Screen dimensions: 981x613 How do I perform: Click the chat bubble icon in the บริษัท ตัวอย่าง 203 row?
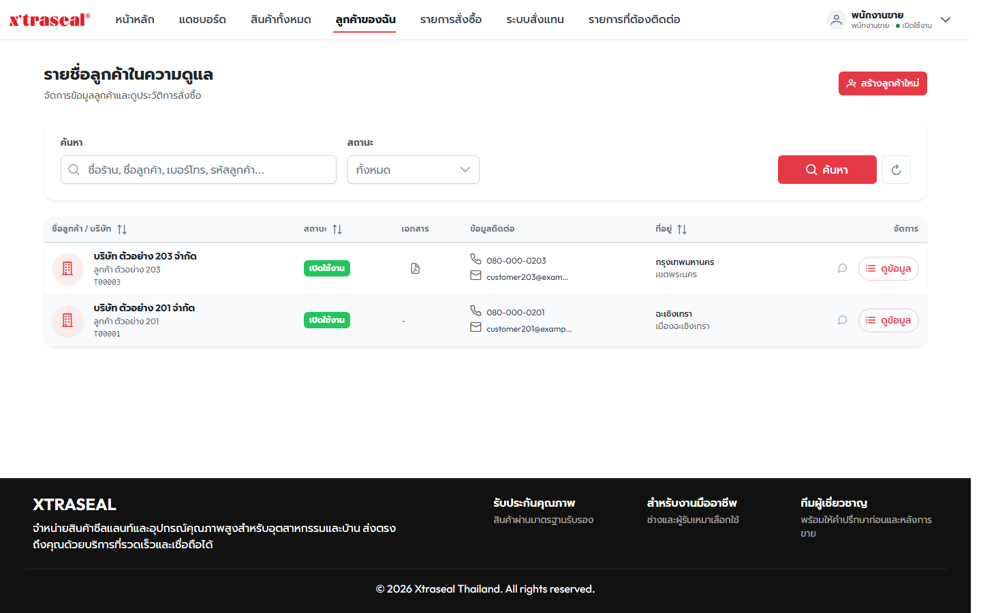842,268
